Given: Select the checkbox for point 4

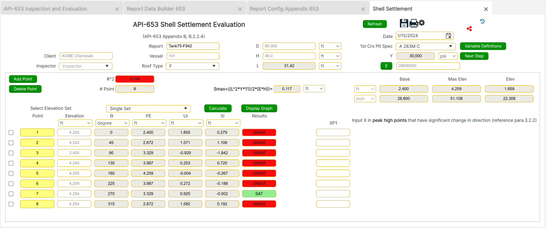Looking at the screenshot, I should coord(11,163).
